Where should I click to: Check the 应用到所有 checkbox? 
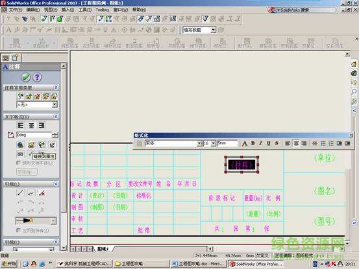click(19, 230)
